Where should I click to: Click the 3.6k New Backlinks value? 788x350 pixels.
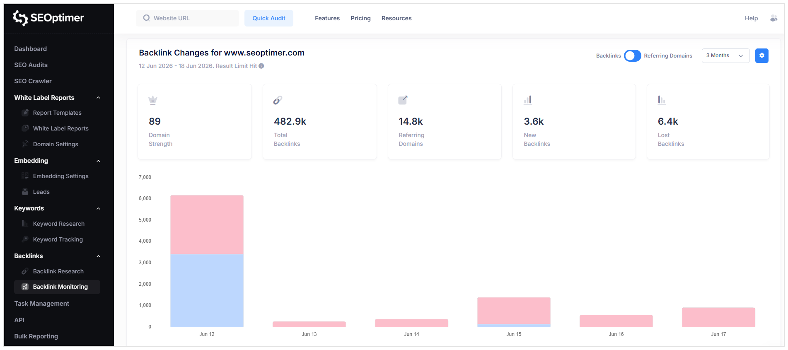pos(534,121)
